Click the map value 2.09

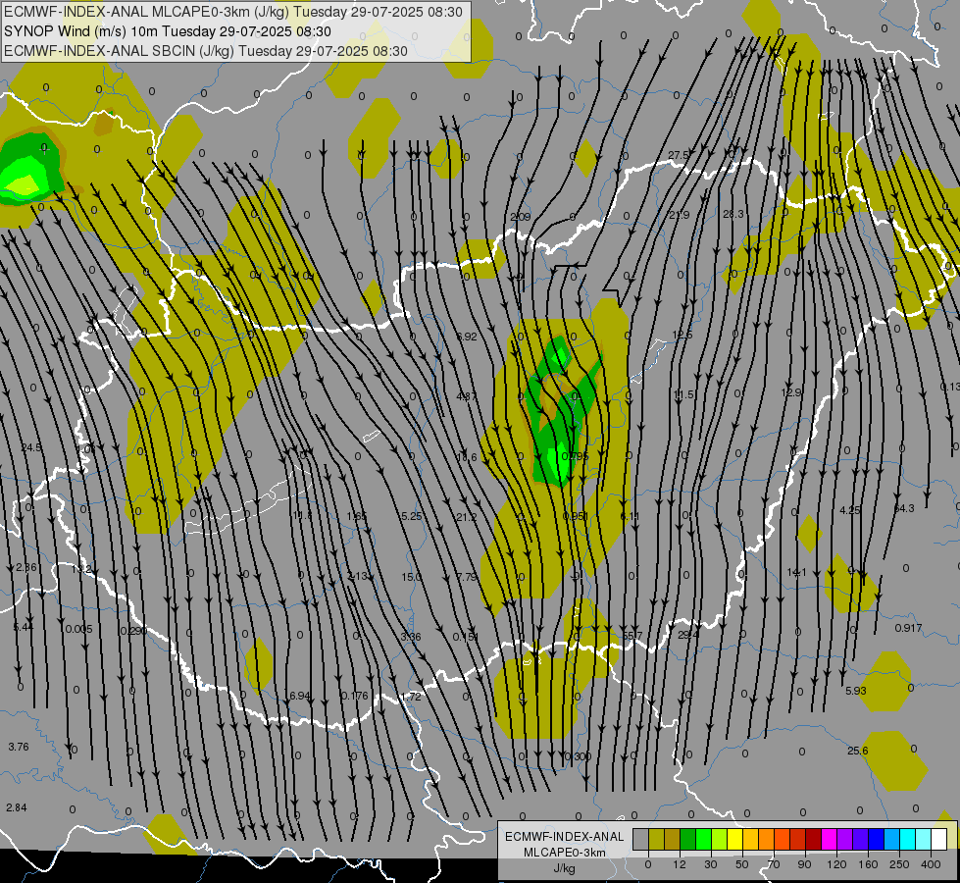click(x=521, y=217)
